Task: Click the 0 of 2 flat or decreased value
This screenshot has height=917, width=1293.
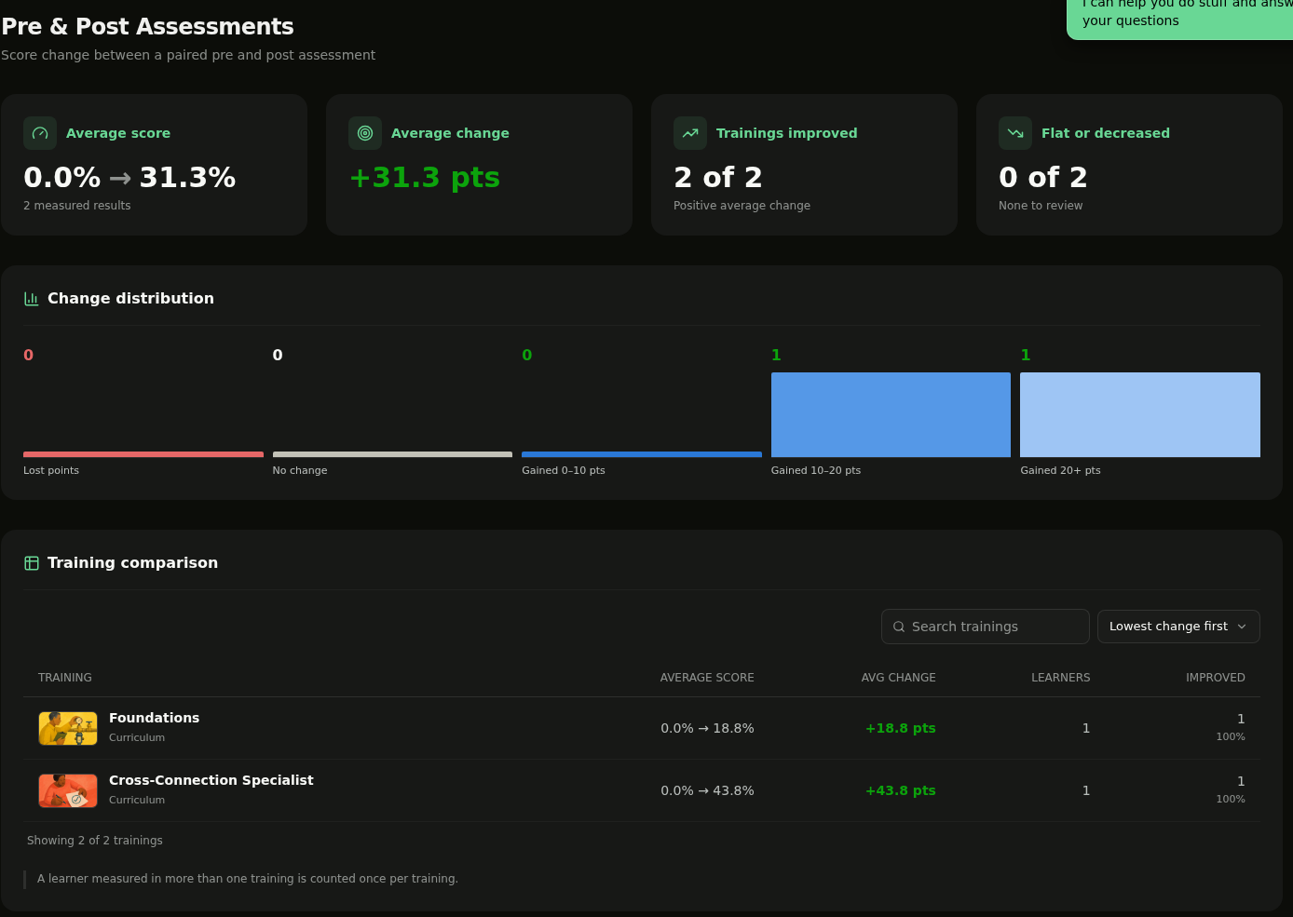Action: click(x=1043, y=177)
